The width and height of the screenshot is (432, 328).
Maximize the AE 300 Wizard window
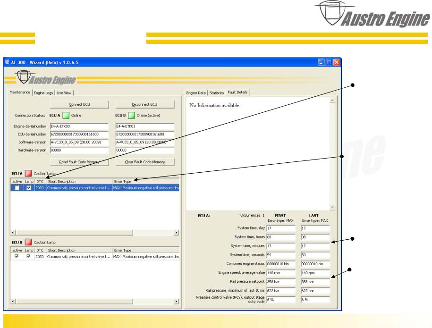click(x=329, y=62)
